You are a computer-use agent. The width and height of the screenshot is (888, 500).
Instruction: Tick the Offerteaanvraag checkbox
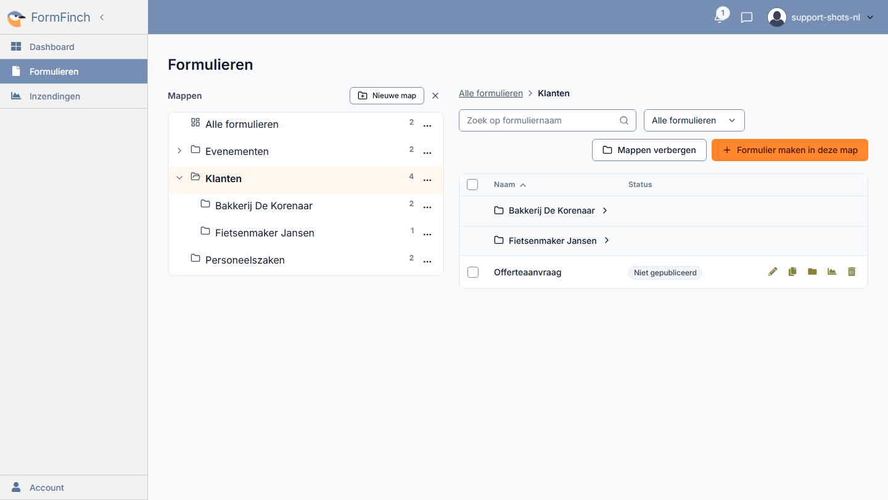point(473,272)
